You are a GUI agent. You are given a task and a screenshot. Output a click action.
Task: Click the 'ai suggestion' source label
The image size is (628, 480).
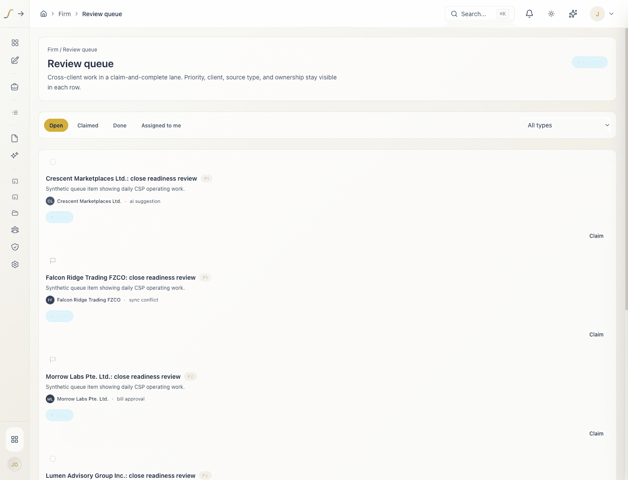(145, 201)
